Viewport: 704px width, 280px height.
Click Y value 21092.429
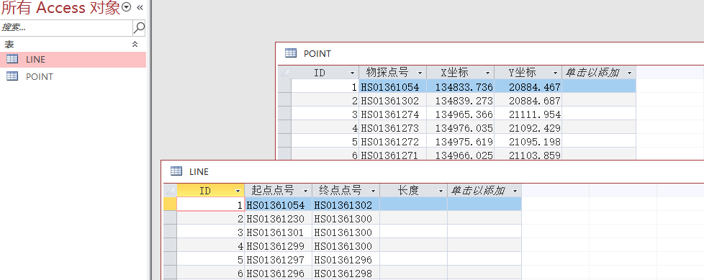tap(528, 128)
